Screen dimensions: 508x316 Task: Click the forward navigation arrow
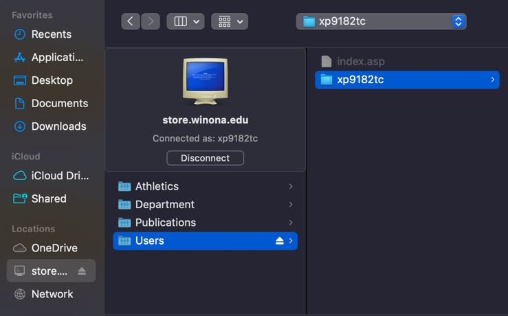pyautogui.click(x=151, y=21)
